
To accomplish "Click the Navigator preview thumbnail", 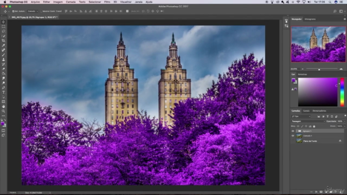I will click(x=318, y=44).
